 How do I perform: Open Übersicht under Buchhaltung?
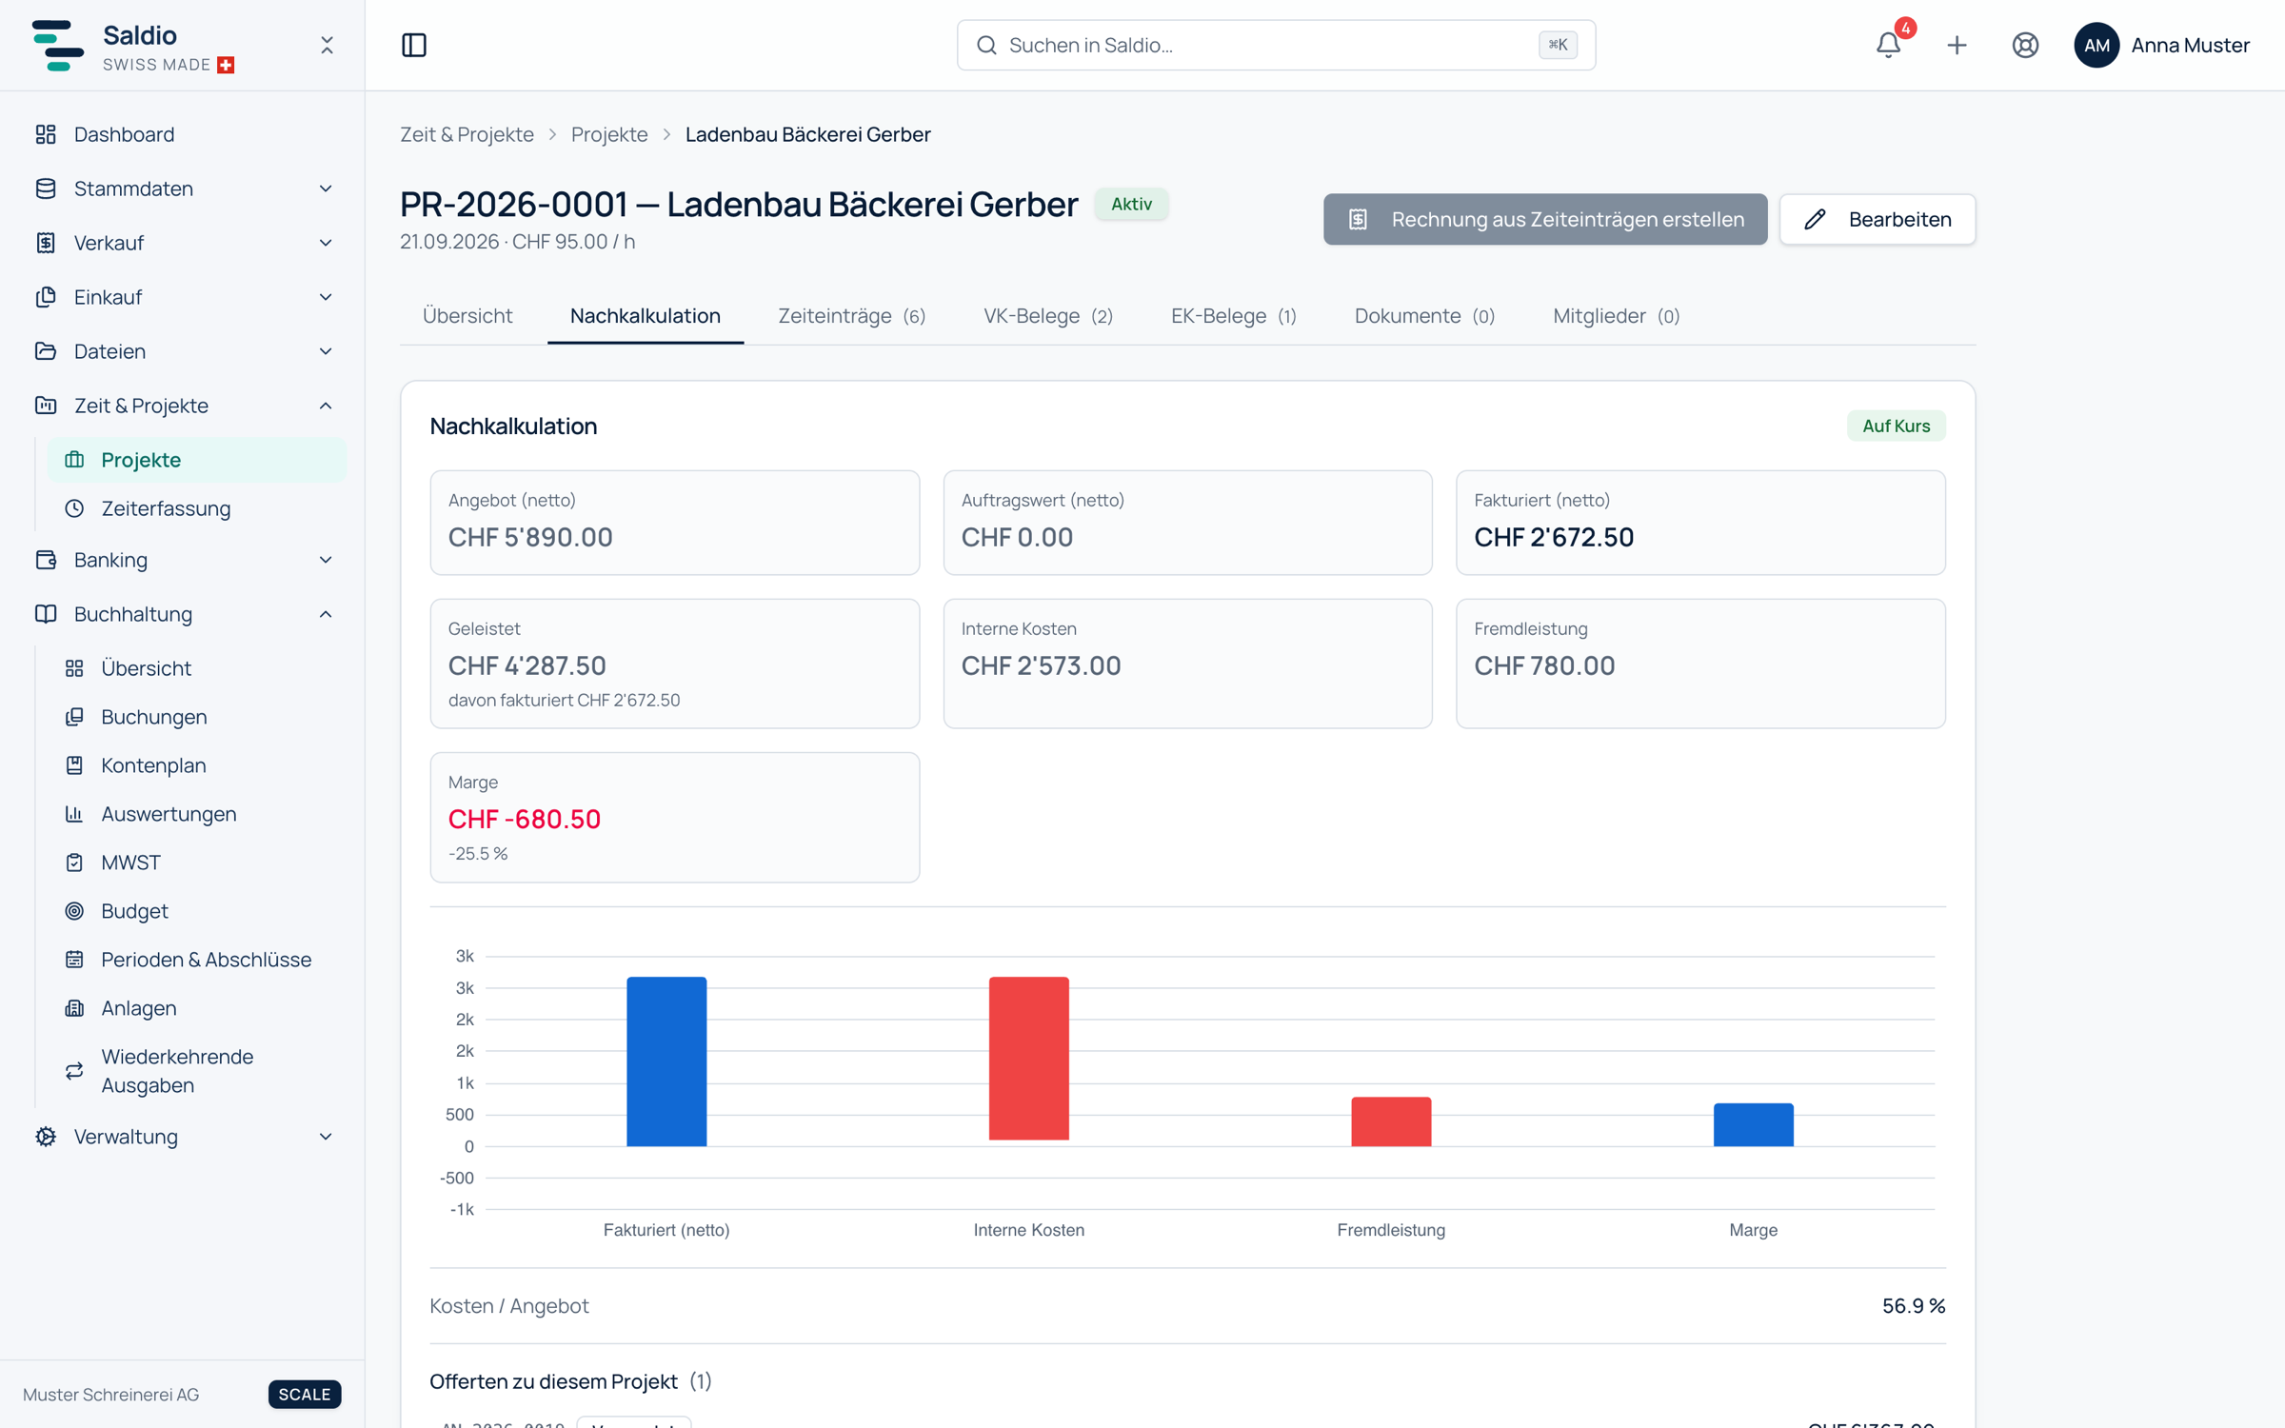tap(196, 668)
